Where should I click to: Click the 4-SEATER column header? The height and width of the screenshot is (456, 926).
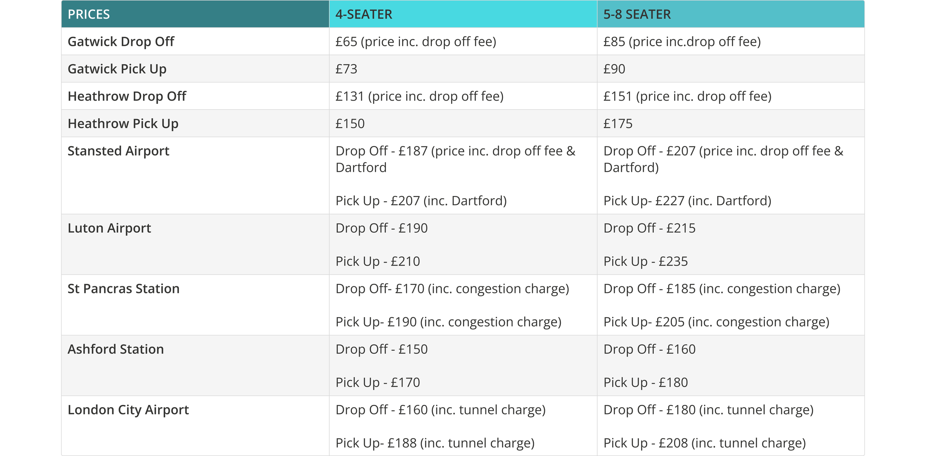click(x=364, y=14)
